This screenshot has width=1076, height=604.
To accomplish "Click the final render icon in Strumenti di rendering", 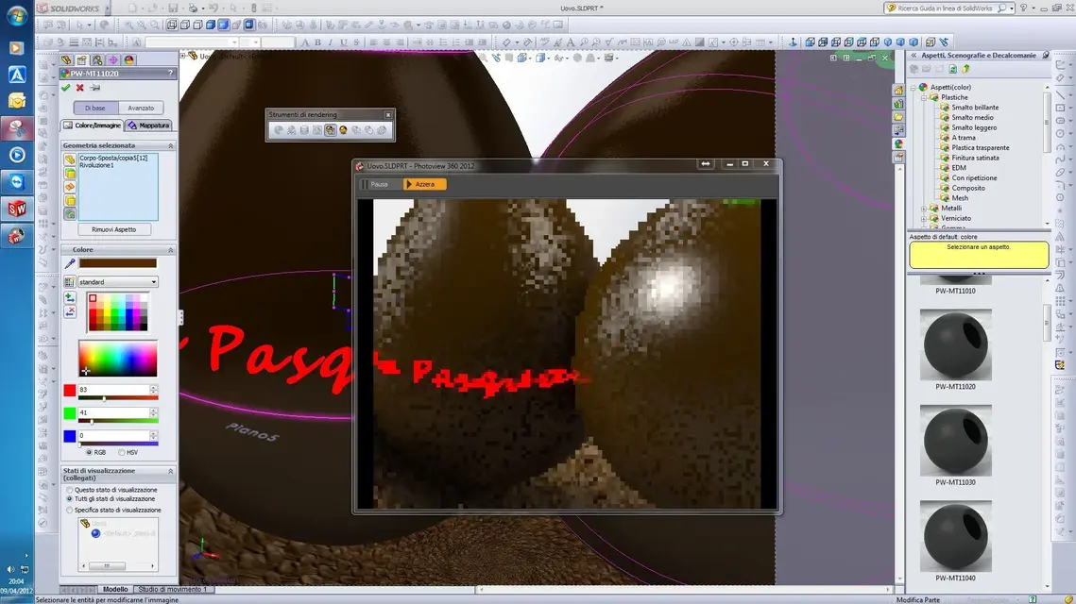I will pos(343,130).
